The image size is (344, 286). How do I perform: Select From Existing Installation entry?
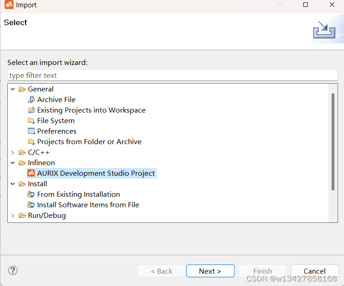[78, 194]
